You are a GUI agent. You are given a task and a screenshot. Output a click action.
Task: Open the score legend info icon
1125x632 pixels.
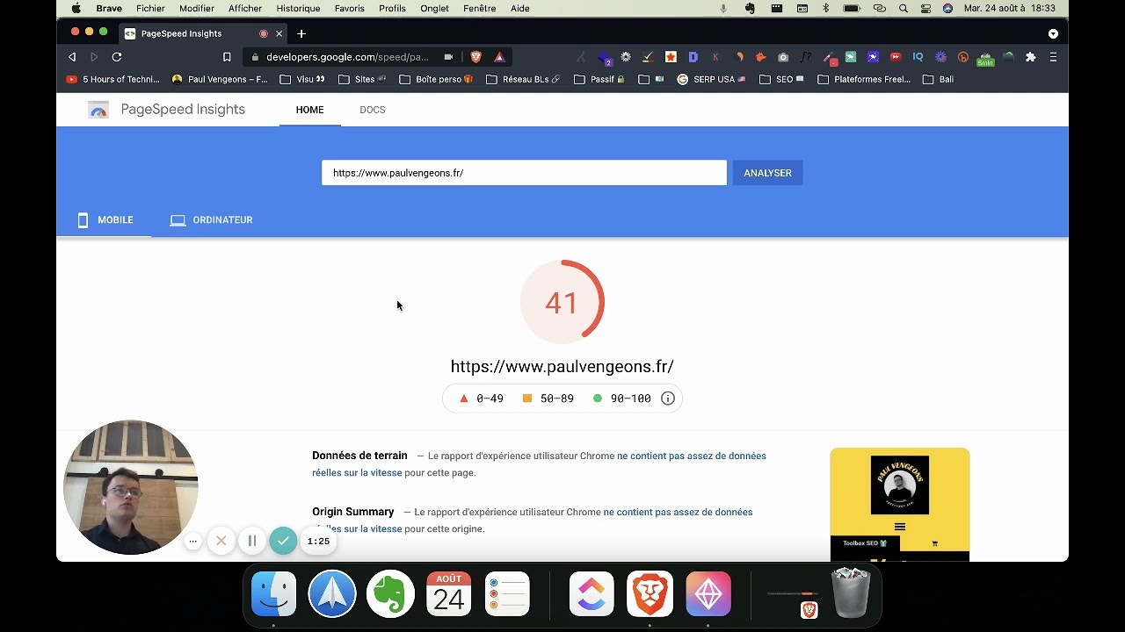point(668,399)
